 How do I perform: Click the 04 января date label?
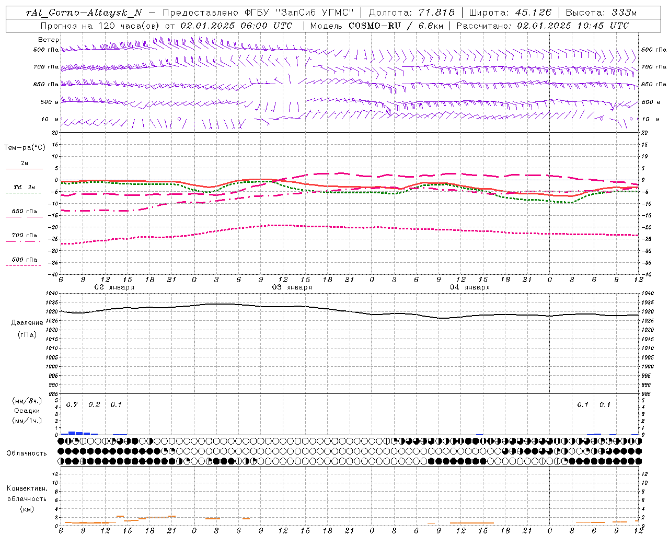(x=469, y=287)
